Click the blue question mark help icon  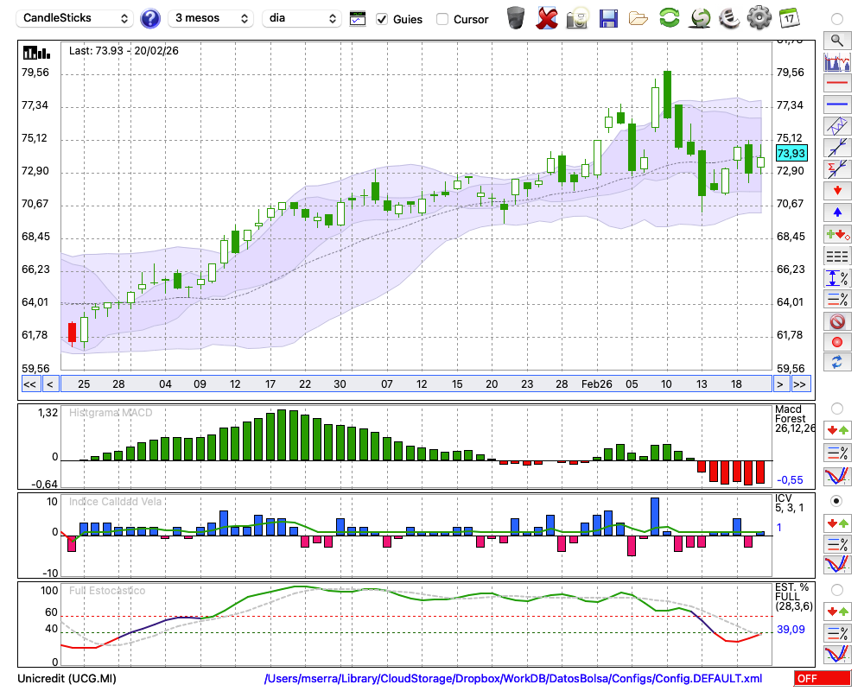[150, 18]
